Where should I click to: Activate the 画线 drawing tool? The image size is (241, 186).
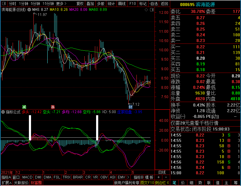click(x=122, y=4)
